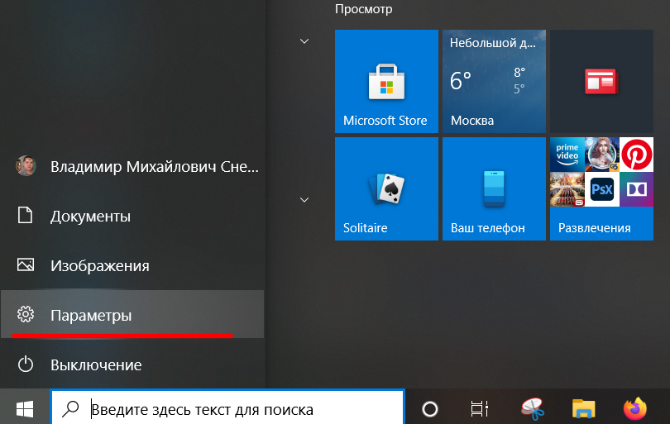The height and width of the screenshot is (424, 670).
Task: Open the Moscow weather tile
Action: 494,81
